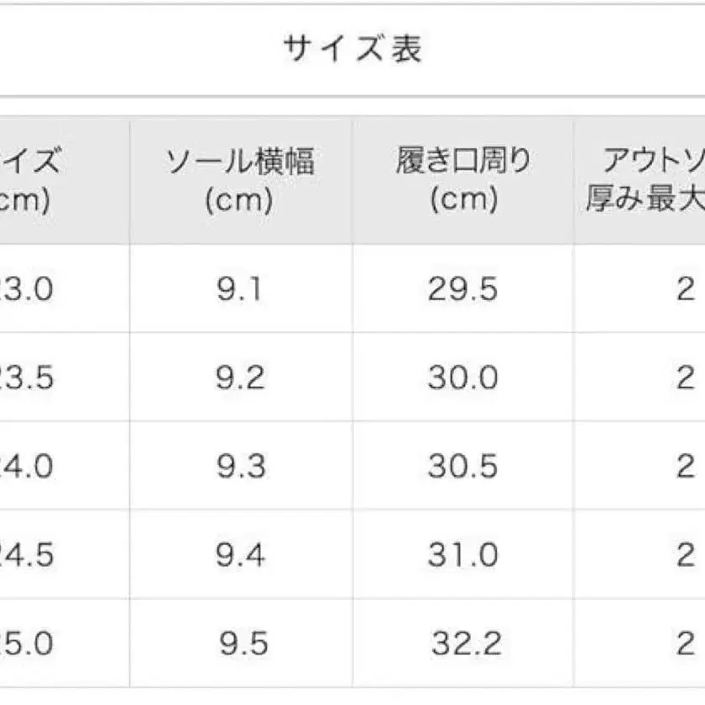Select the 30.0 opening circumference cell
The height and width of the screenshot is (705, 705).
(462, 378)
